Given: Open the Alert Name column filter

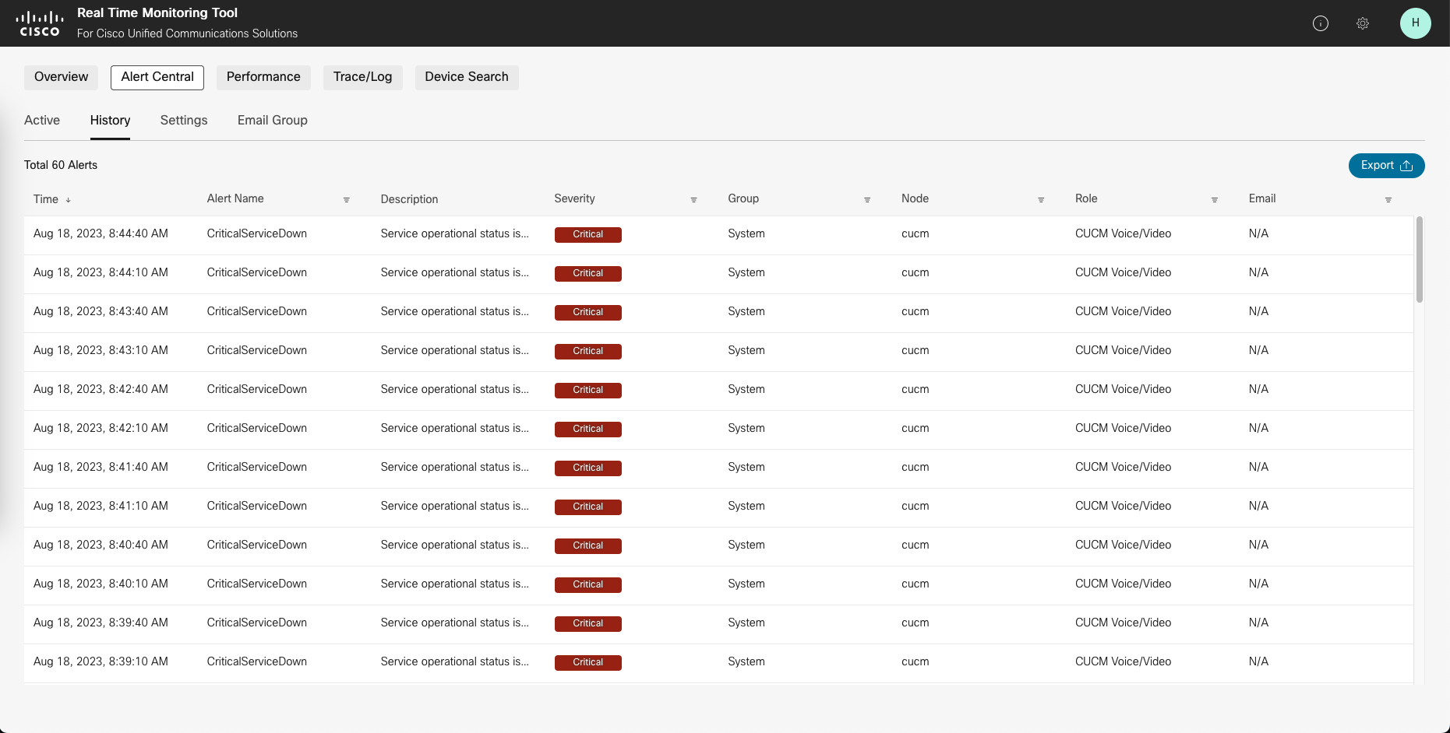Looking at the screenshot, I should click(x=347, y=200).
